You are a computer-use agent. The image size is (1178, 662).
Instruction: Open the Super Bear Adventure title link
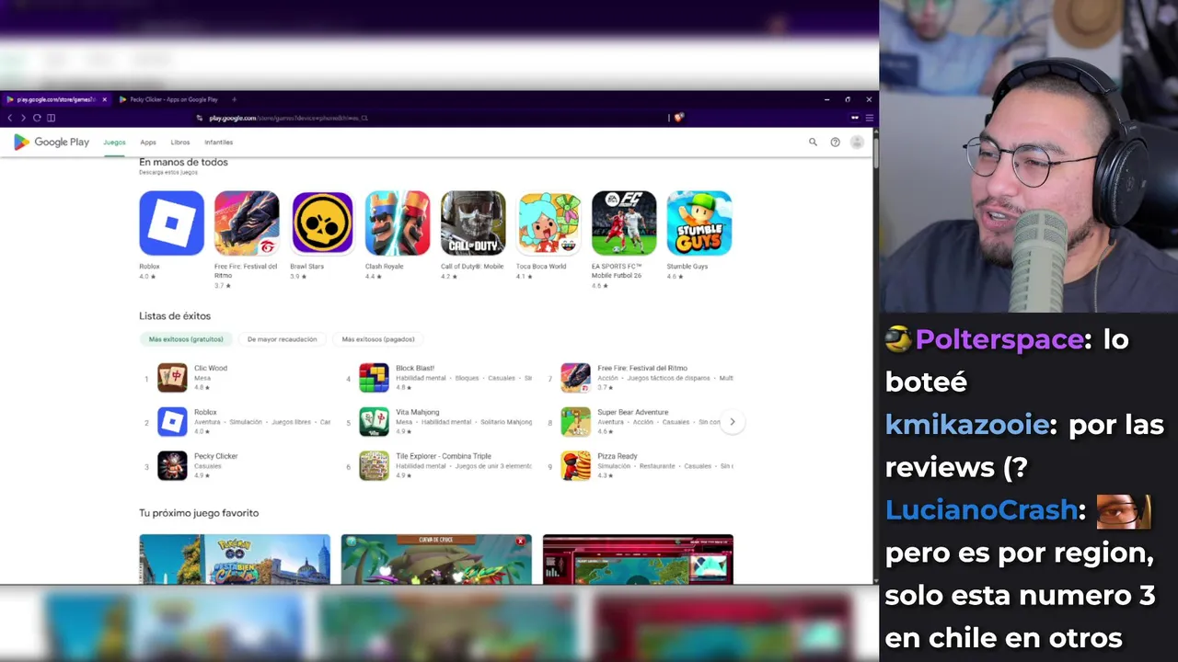633,412
